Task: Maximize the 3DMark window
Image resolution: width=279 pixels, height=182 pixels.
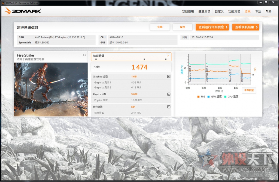Action: pyautogui.click(x=266, y=2)
